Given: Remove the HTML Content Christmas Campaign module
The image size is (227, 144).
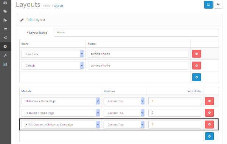Looking at the screenshot, I should click(x=209, y=124).
